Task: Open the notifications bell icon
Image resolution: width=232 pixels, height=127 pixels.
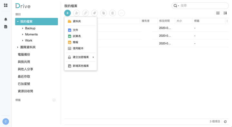Action: coord(5,19)
